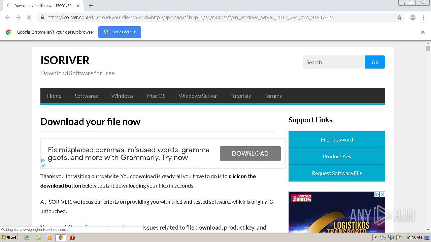Click the 10:06 AM clock
431x242 pixels.
414,238
